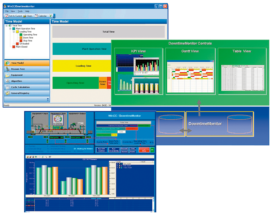The height and width of the screenshot is (215, 272).
Task: Select the Time Model navigation icon
Action: point(7,63)
